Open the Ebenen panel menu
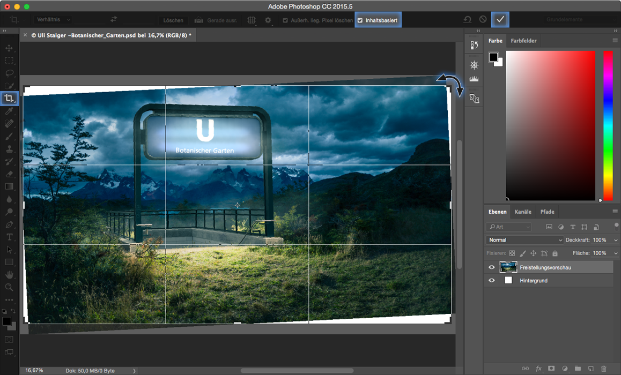The image size is (621, 375). [615, 212]
